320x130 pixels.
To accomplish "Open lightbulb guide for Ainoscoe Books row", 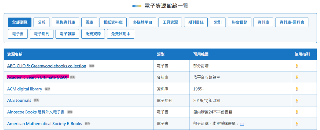I will pos(297,112).
